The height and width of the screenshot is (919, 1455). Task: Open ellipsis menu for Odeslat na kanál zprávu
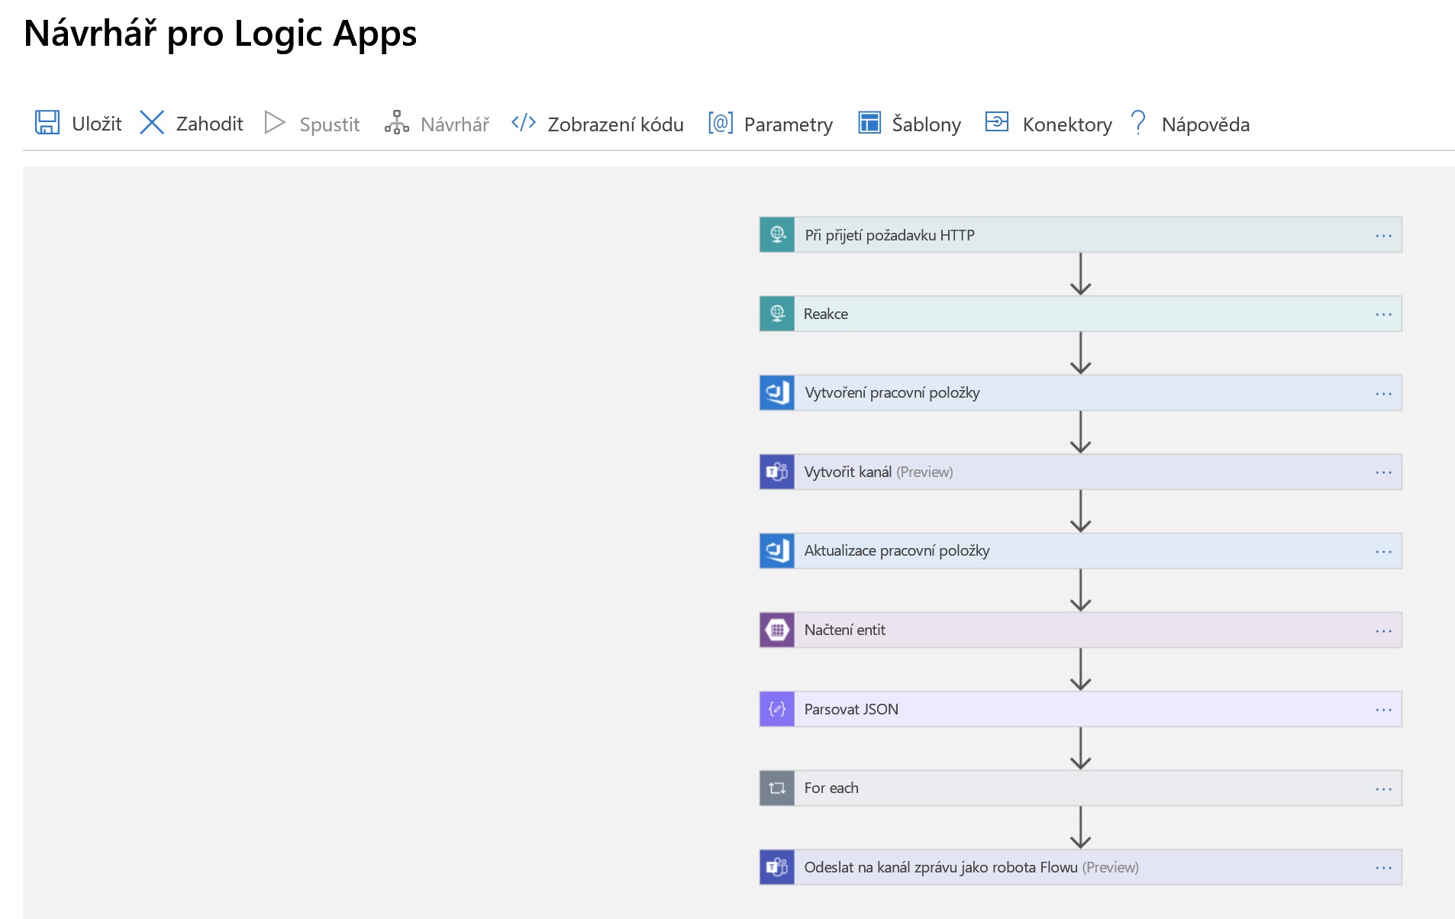[1383, 868]
